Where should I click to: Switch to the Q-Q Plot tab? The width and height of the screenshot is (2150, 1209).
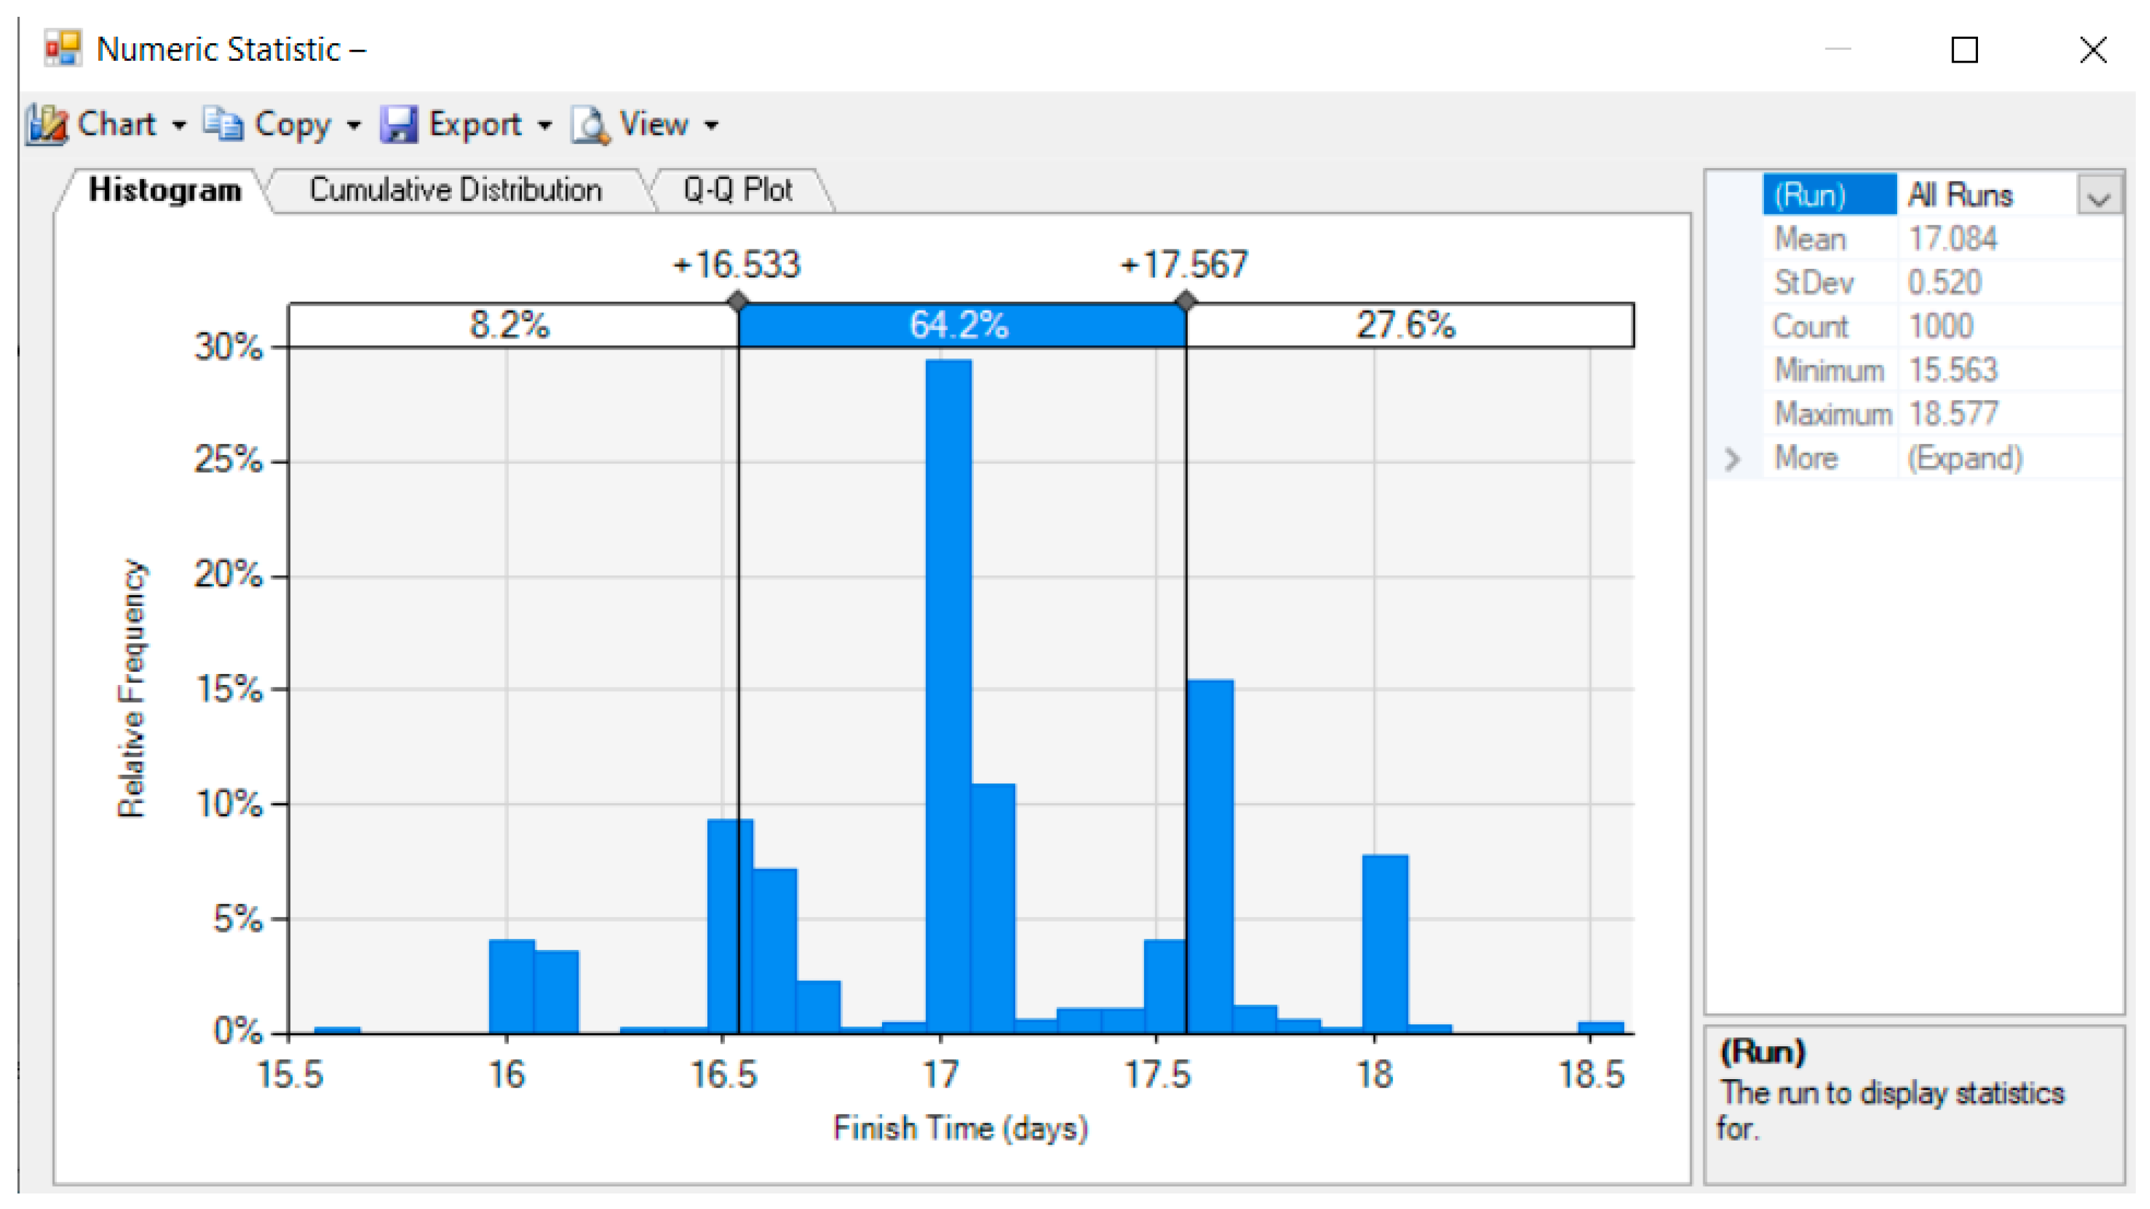(x=737, y=191)
